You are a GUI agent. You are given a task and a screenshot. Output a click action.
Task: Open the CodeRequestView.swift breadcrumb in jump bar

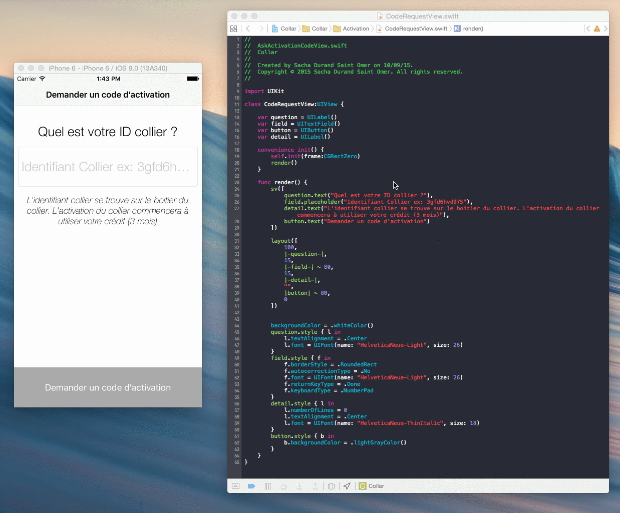(412, 29)
